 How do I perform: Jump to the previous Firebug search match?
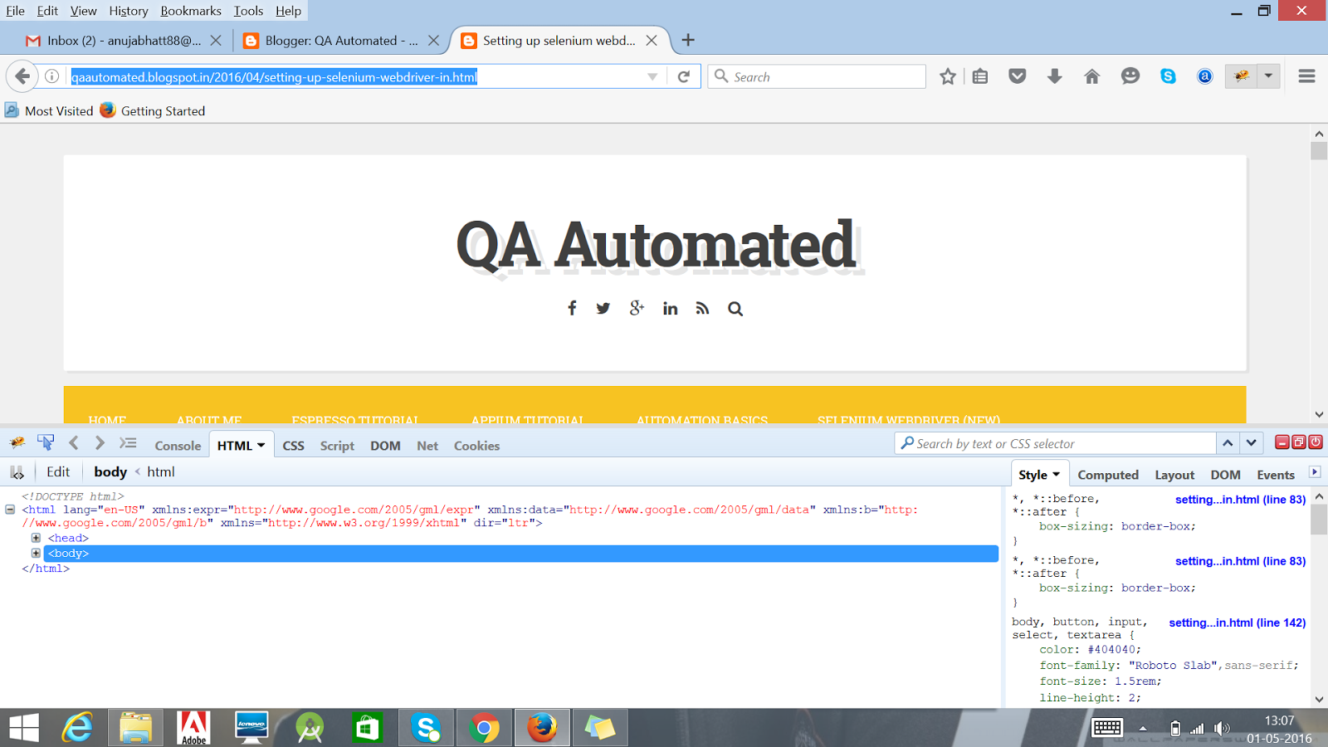(x=1228, y=443)
